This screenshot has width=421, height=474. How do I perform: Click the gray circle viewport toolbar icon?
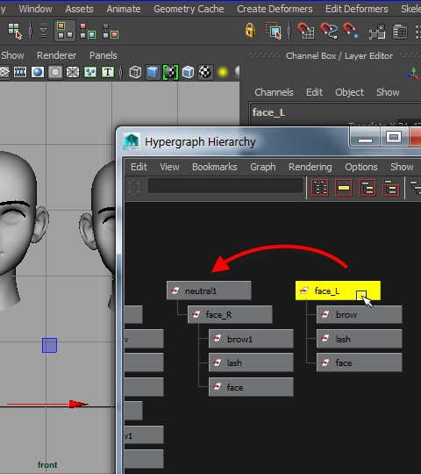tap(55, 72)
